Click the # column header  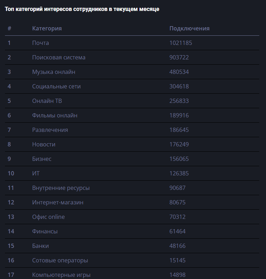[x=10, y=29]
